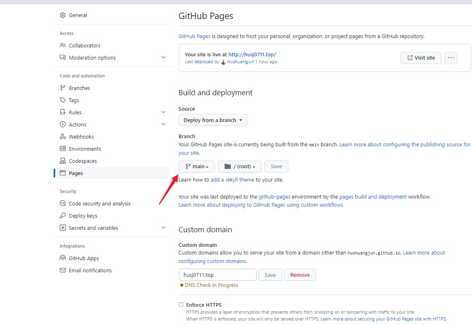Enable the Enforce HTTPS checkbox
Screen dimensions: 472x325
[181, 305]
